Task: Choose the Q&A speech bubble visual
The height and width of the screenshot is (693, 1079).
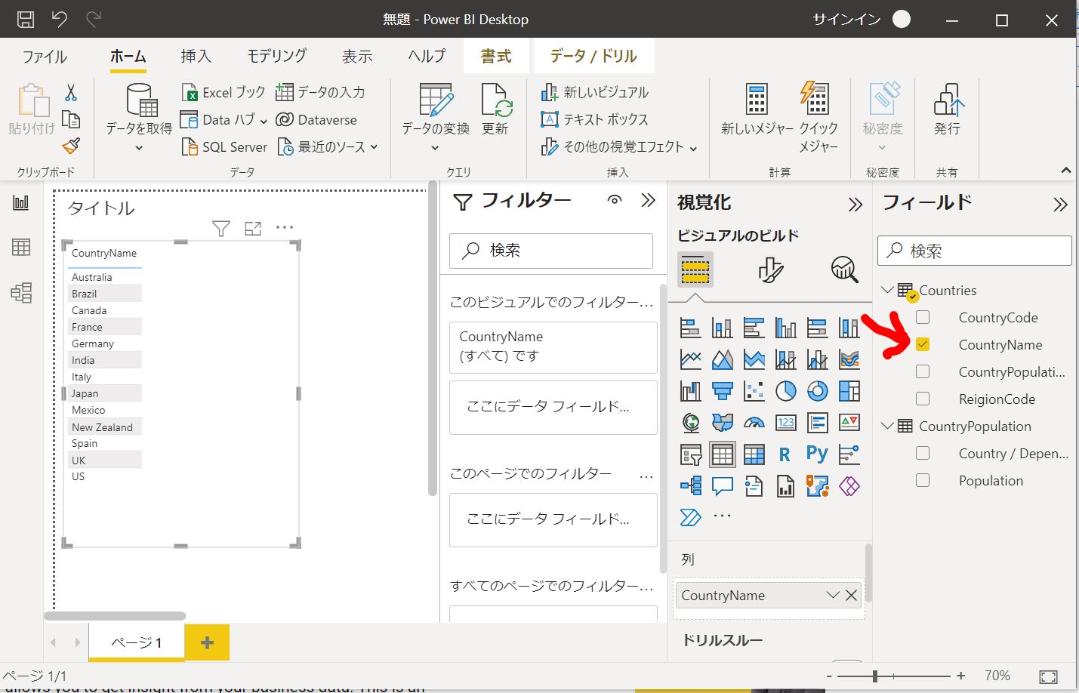Action: (722, 486)
